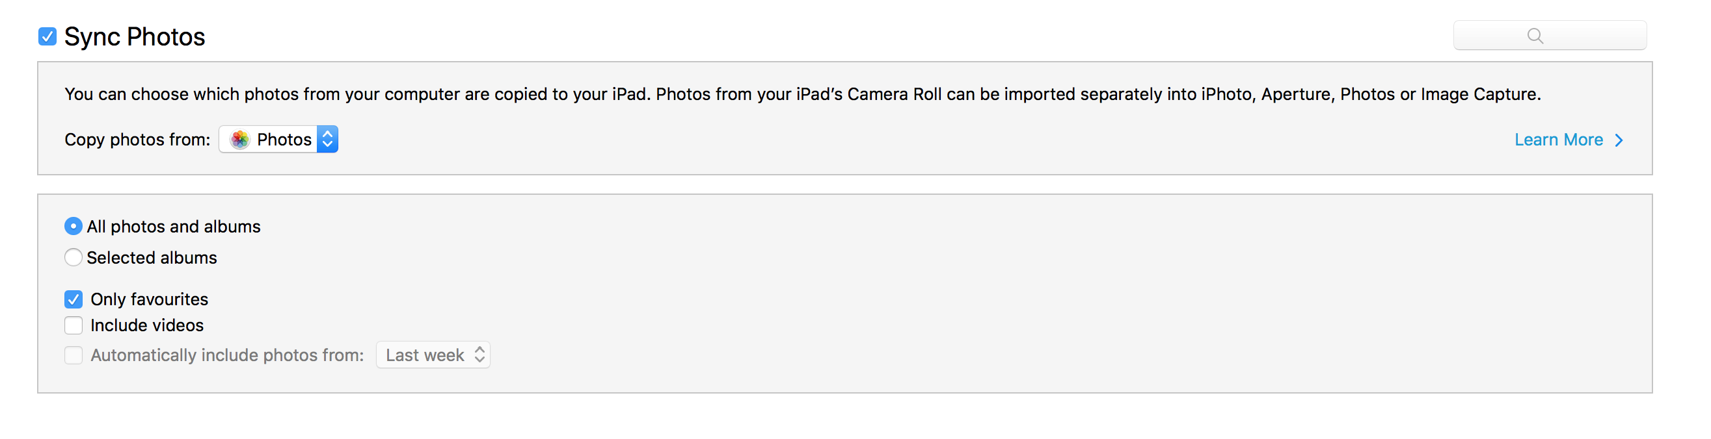Viewport: 1711px width, 439px height.
Task: Click the blue up-down arrows beside Photos
Action: (327, 139)
